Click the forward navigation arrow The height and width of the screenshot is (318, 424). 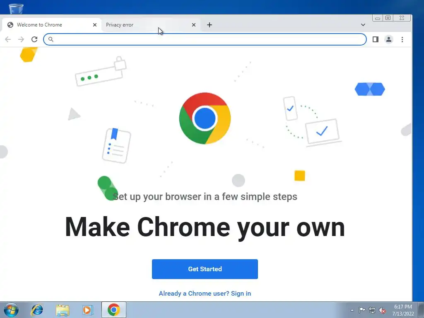click(21, 39)
